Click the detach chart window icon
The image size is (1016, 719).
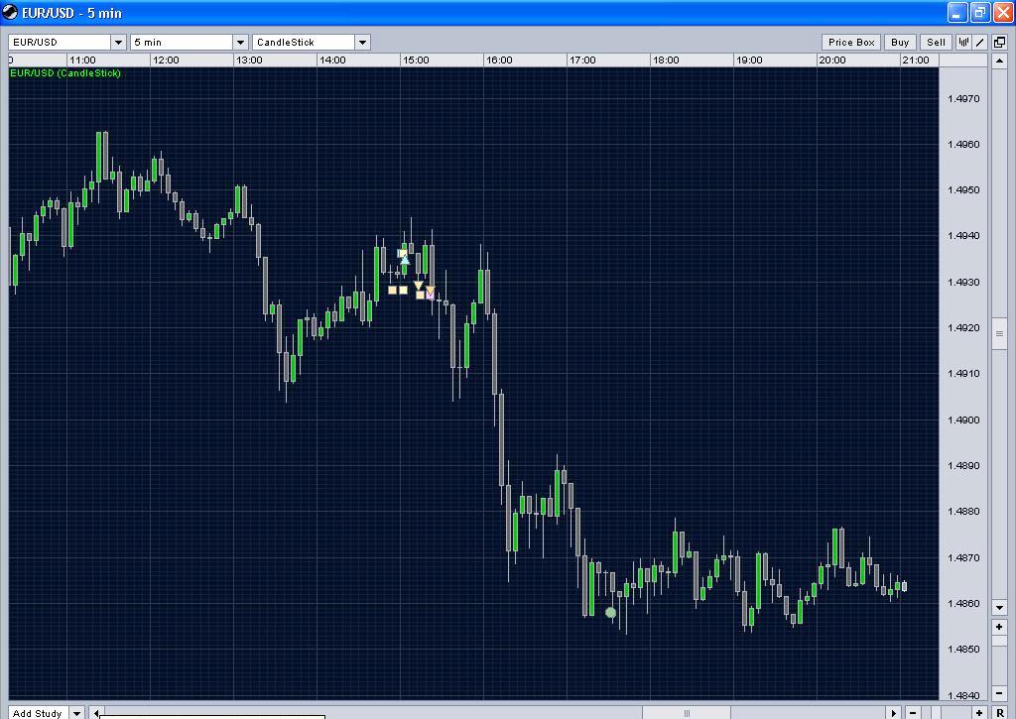click(999, 42)
